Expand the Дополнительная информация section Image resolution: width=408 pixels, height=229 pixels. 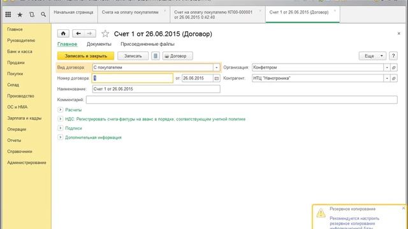[60, 137]
